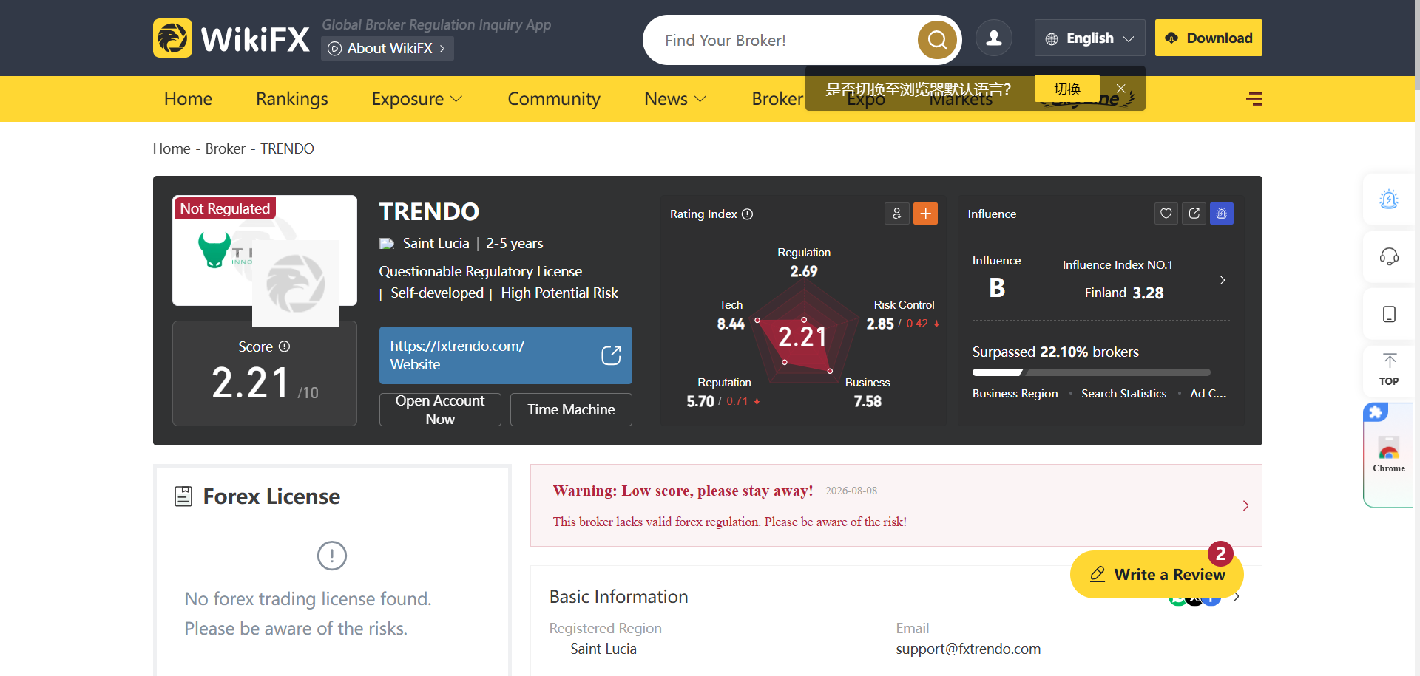Click the WikiFX logo icon
Viewport: 1420px width, 676px height.
coord(172,38)
